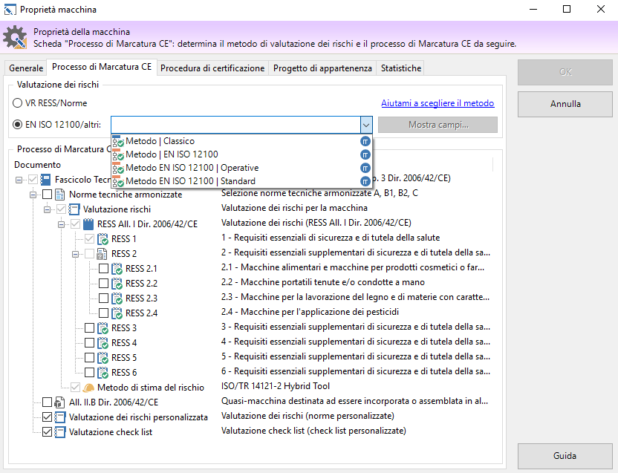Click the RESS 2.1 document icon
Image resolution: width=618 pixels, height=473 pixels.
(x=117, y=269)
